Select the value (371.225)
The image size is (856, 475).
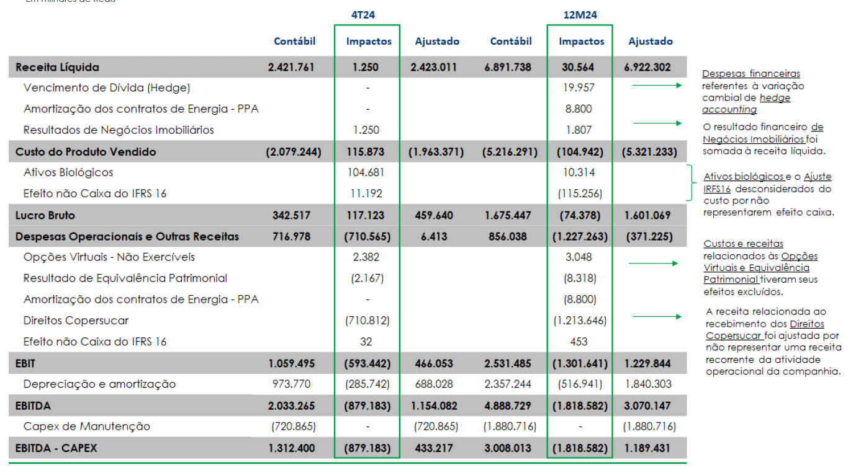point(650,237)
